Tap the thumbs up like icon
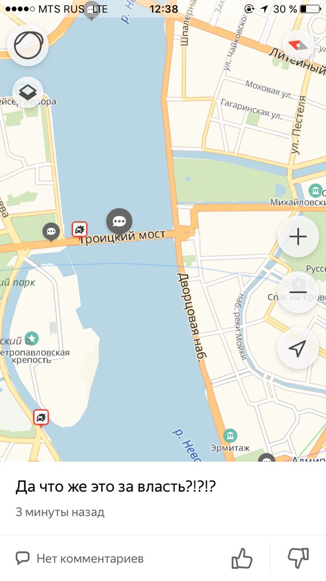This screenshot has width=326, height=581. (x=242, y=558)
